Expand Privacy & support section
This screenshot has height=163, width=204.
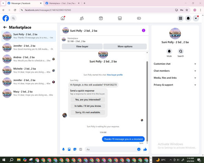click(x=175, y=85)
